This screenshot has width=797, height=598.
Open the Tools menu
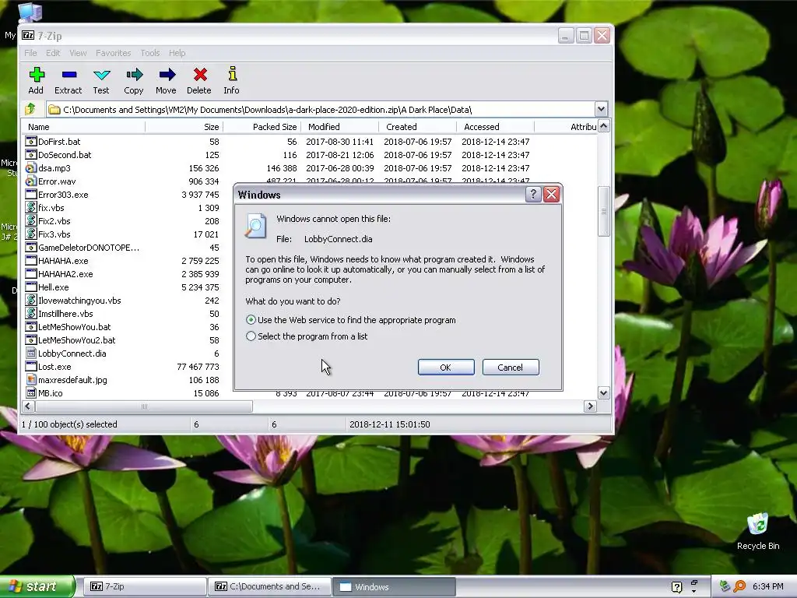(150, 53)
